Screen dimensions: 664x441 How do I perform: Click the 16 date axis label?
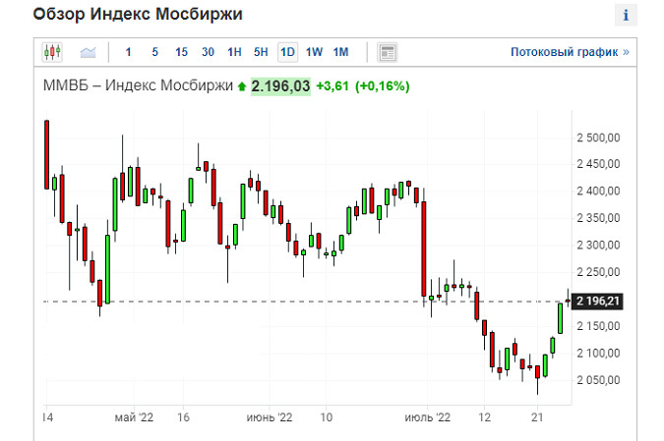(x=183, y=417)
